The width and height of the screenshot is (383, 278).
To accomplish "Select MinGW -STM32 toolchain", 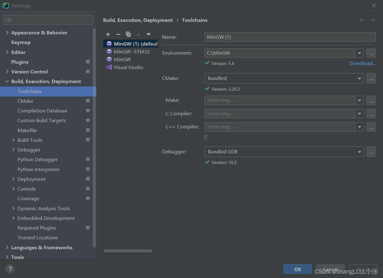I will (130, 52).
